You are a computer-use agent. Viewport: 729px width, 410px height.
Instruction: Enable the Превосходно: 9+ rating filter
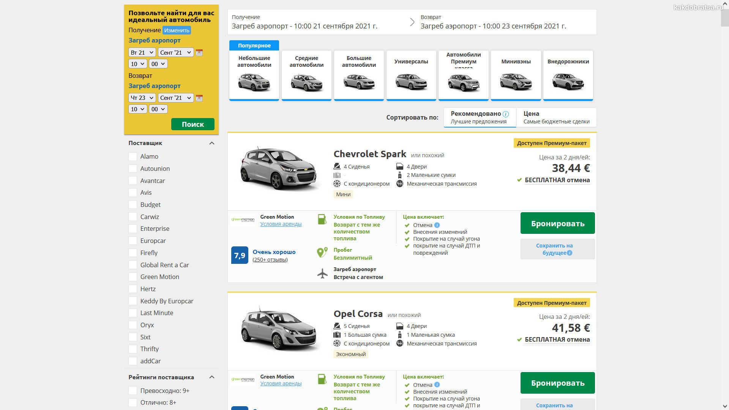(x=133, y=391)
